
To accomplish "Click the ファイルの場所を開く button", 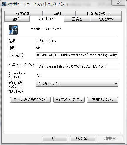I will pos(30,100).
